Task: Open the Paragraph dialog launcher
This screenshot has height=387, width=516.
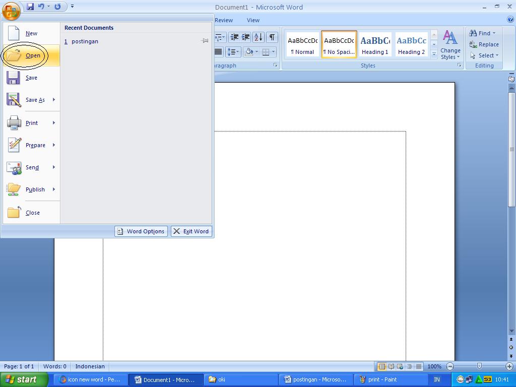Action: [x=276, y=65]
